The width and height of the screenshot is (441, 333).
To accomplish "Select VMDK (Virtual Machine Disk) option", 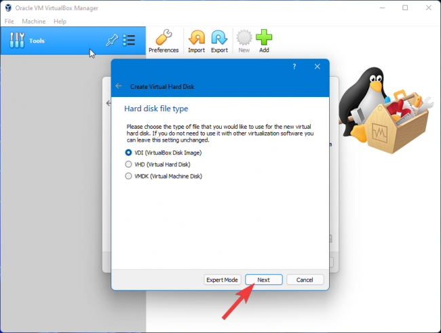I will pos(164,176).
